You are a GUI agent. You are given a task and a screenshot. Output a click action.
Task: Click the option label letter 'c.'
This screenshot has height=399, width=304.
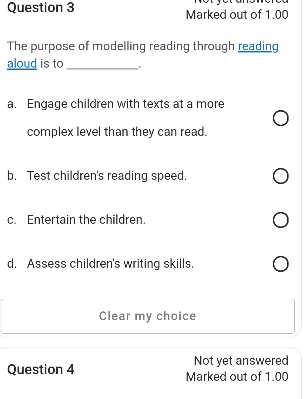pos(12,220)
